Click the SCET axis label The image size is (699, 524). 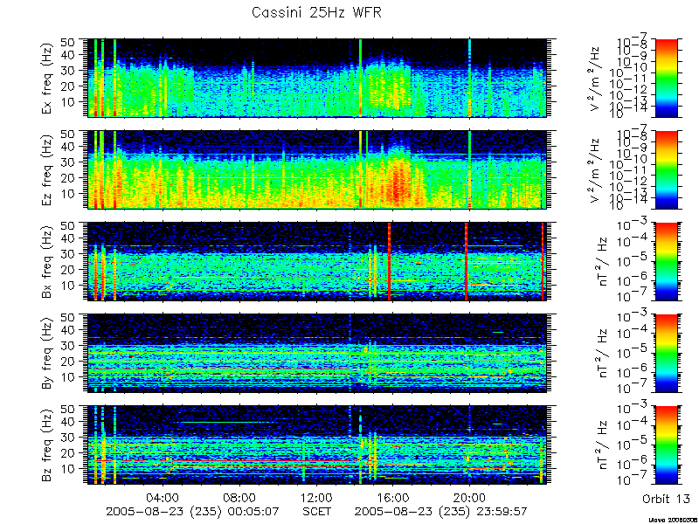click(x=316, y=511)
